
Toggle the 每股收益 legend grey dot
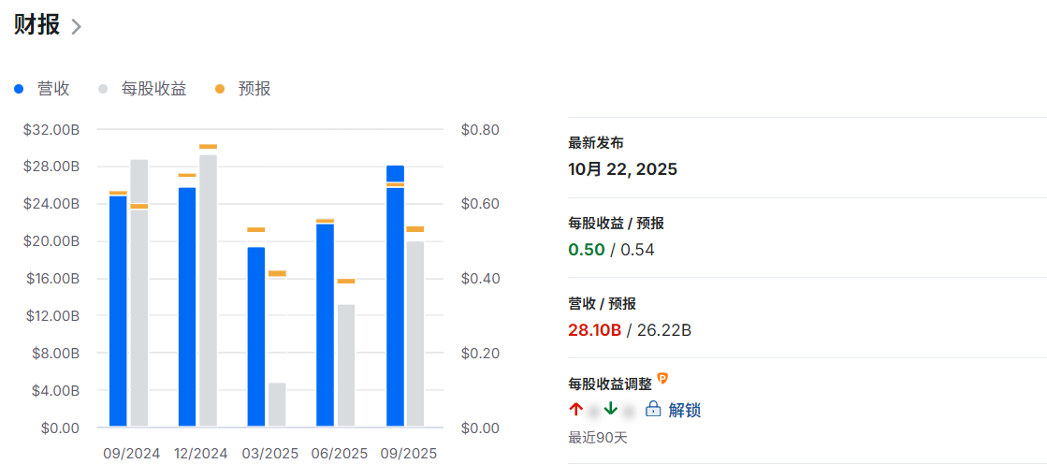[x=103, y=89]
